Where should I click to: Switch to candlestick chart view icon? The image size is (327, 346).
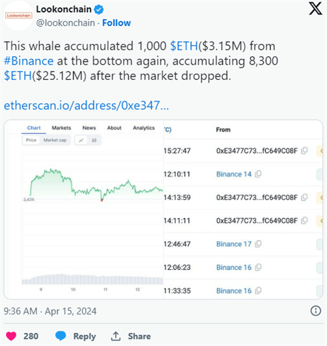pyautogui.click(x=94, y=140)
